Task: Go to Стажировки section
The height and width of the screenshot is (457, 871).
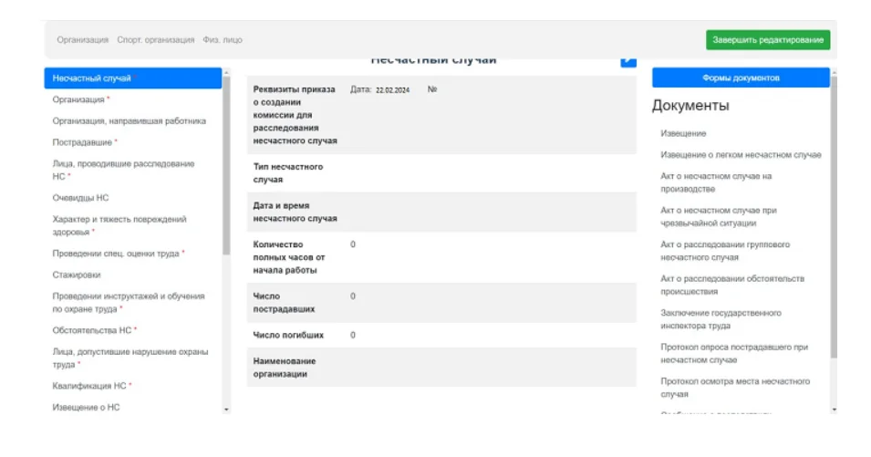Action: [x=77, y=275]
